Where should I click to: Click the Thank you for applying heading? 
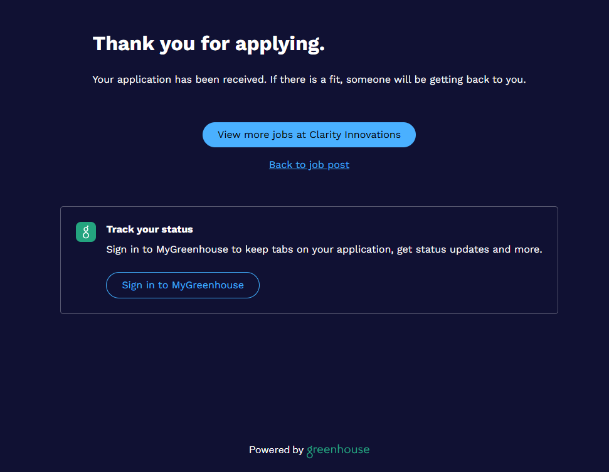(208, 44)
